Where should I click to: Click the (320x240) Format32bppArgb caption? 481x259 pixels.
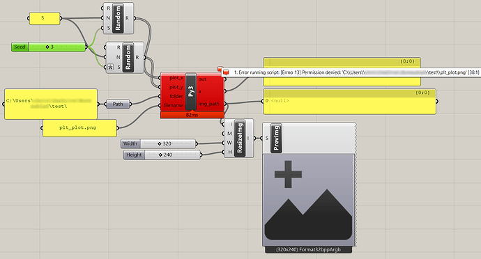click(308, 249)
